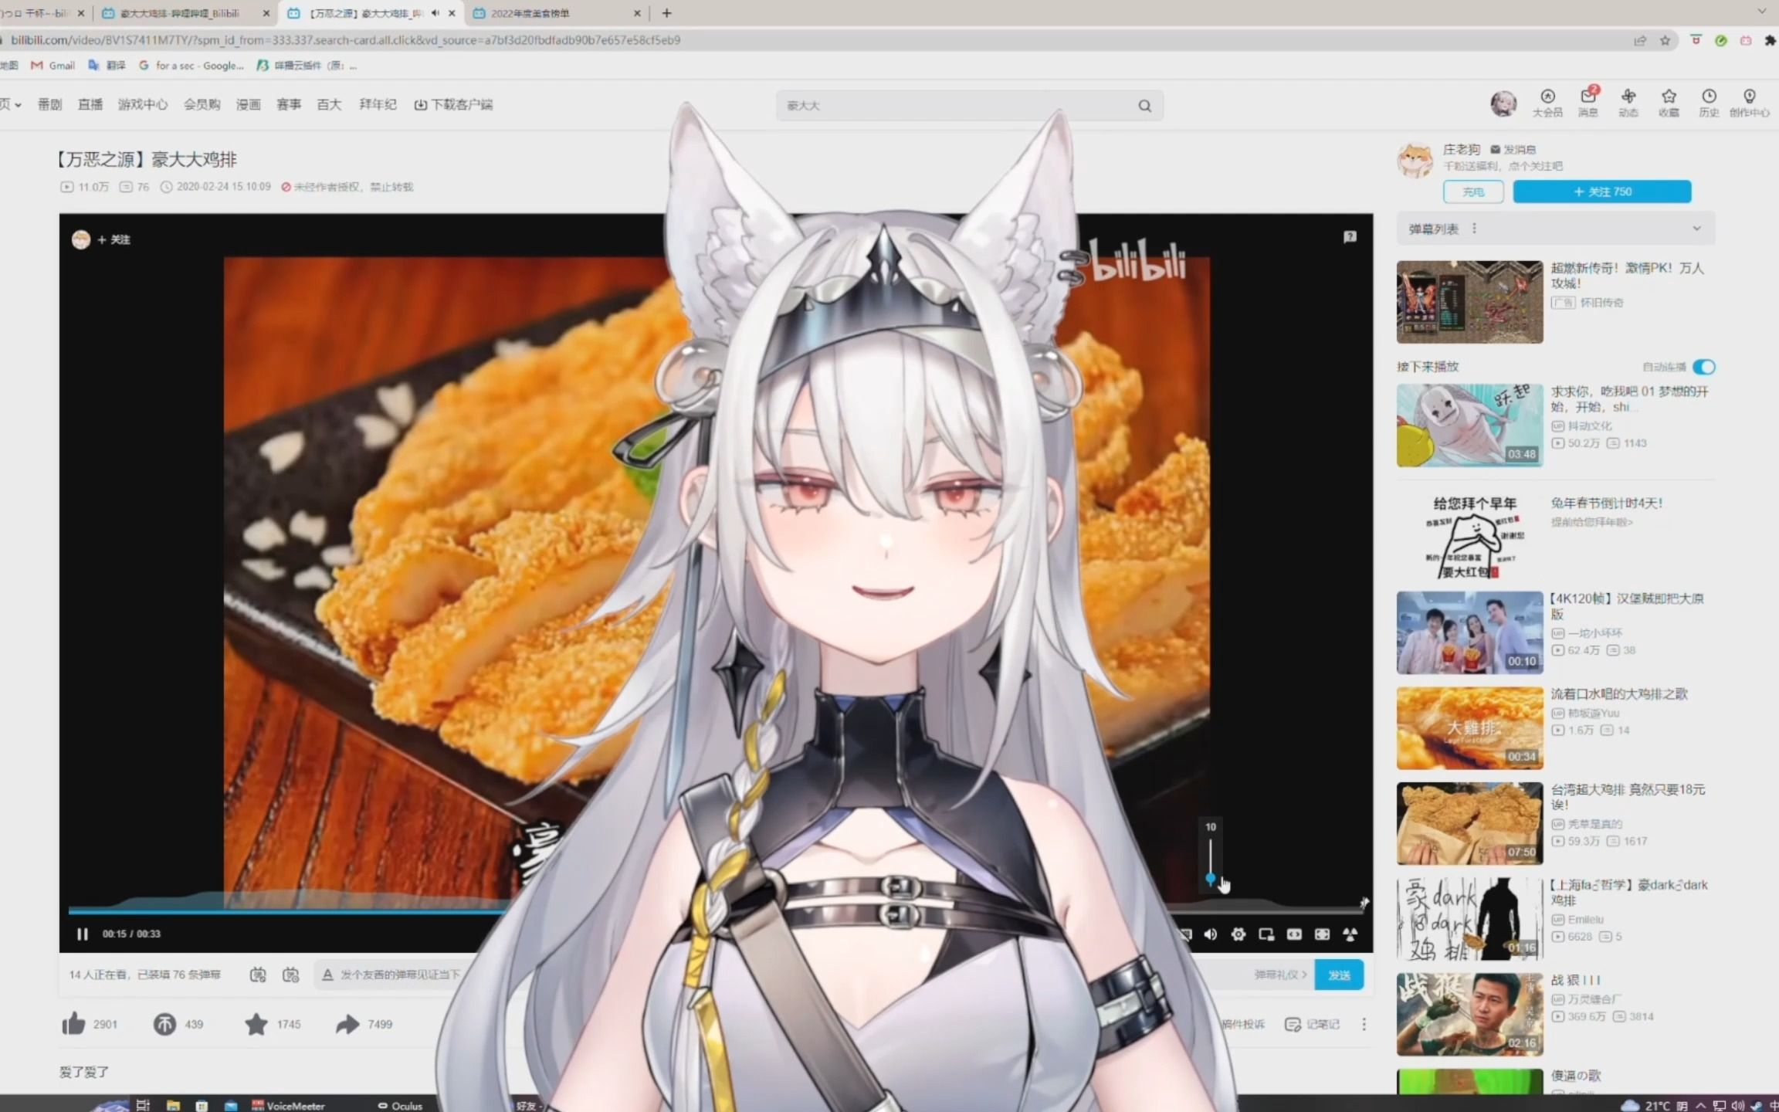Switch player to wide-screen mode icon
The height and width of the screenshot is (1112, 1779).
coord(1294,934)
